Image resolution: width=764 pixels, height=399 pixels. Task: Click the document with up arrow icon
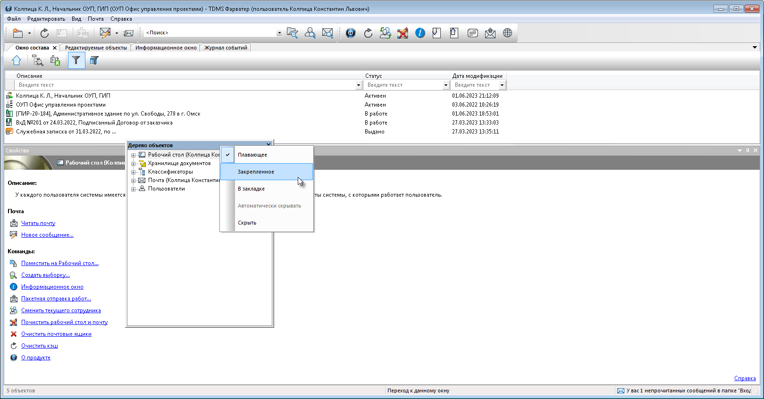[454, 33]
